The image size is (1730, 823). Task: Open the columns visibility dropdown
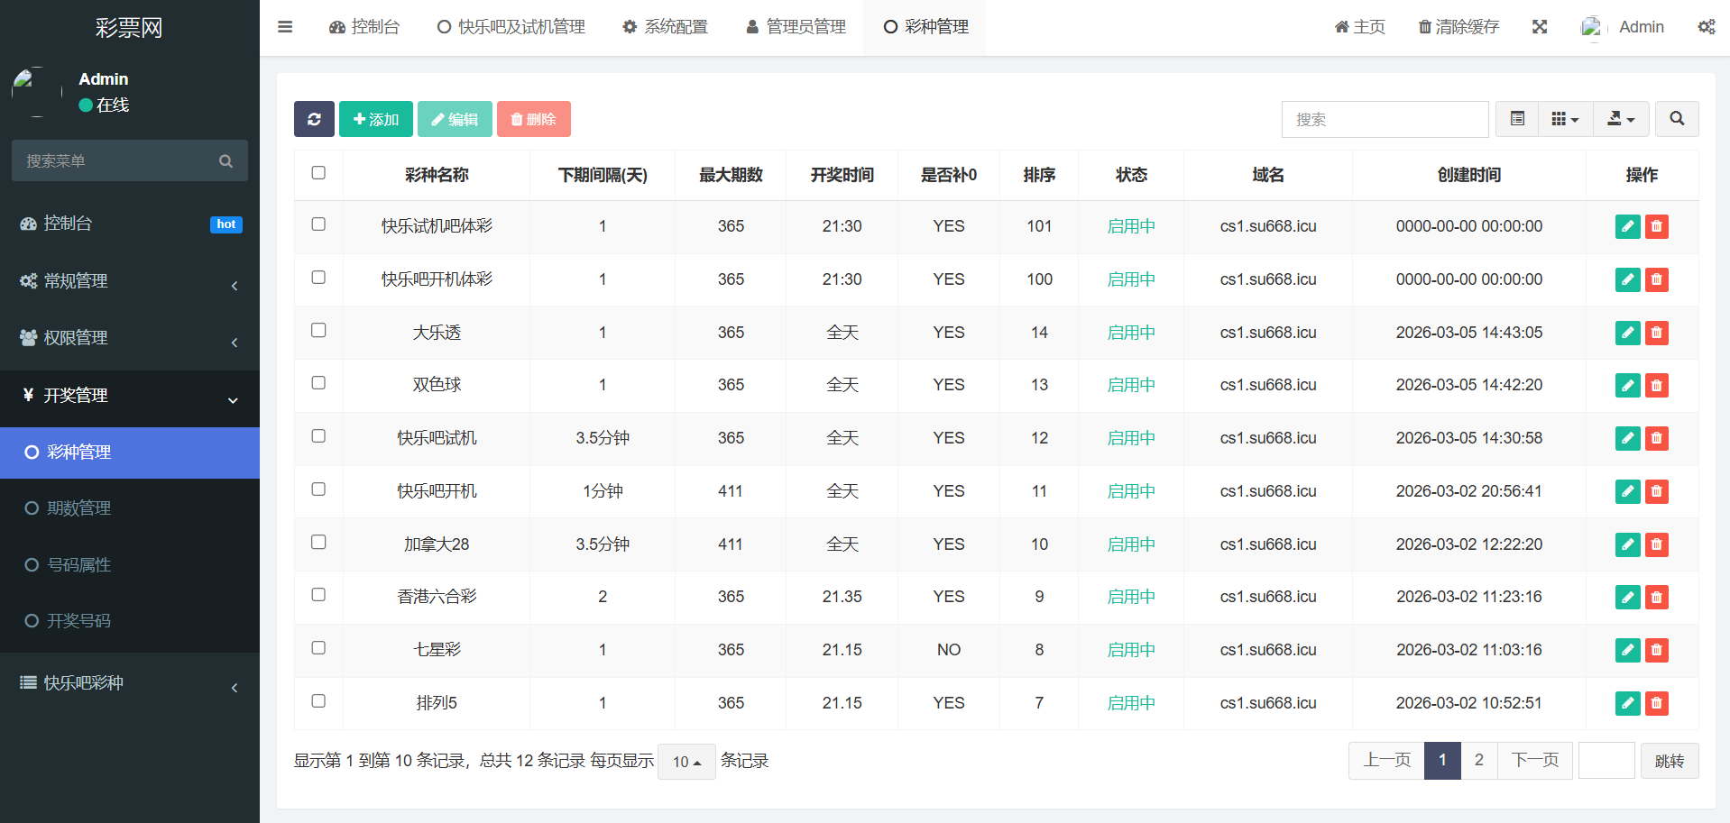point(1565,119)
